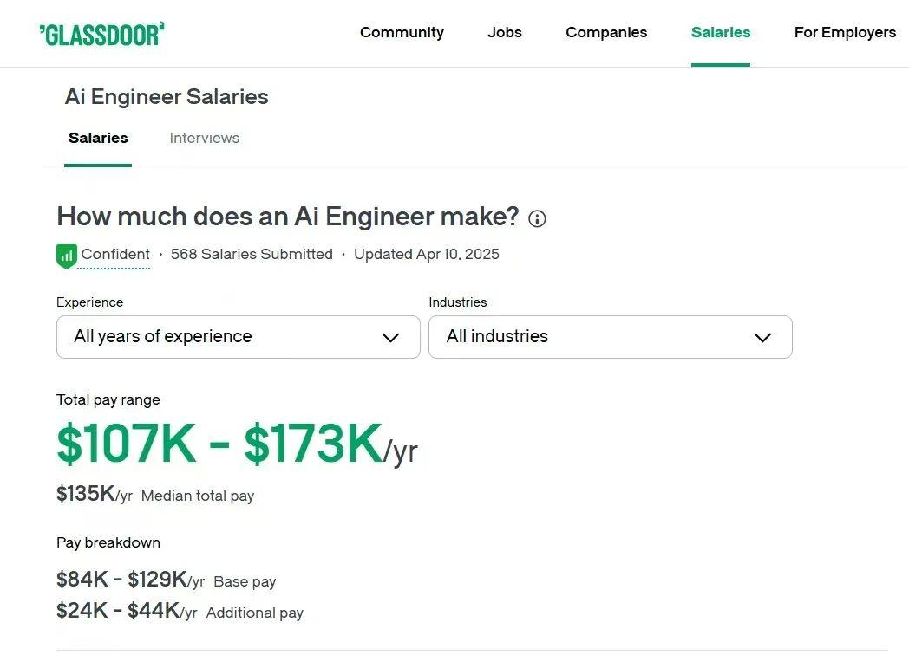Select the Salaries top navigation item
Viewport: 909px width, 655px height.
tap(721, 33)
